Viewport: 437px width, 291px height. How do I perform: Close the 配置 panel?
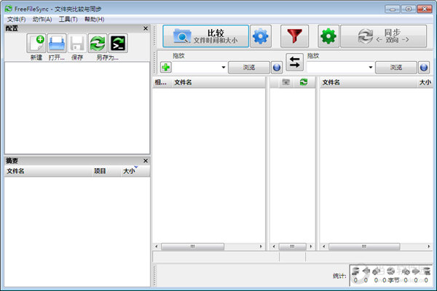click(146, 28)
